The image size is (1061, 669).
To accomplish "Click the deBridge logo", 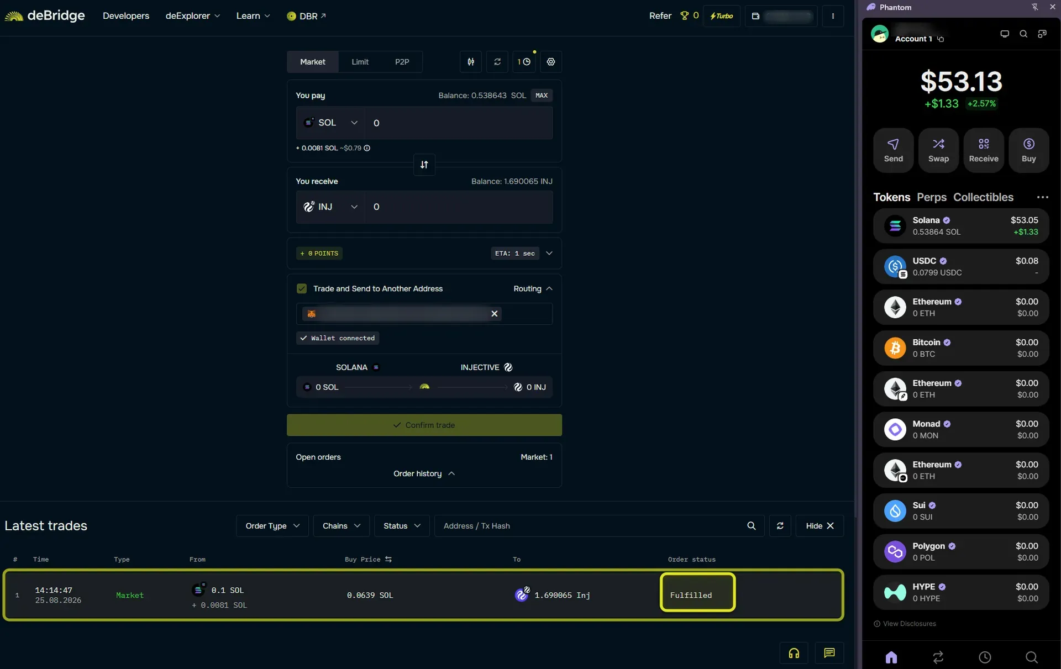I will 45,16.
